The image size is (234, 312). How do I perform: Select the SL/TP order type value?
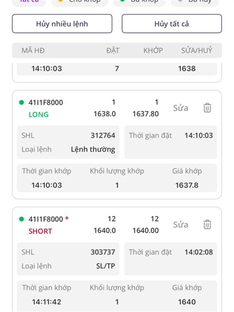(105, 266)
